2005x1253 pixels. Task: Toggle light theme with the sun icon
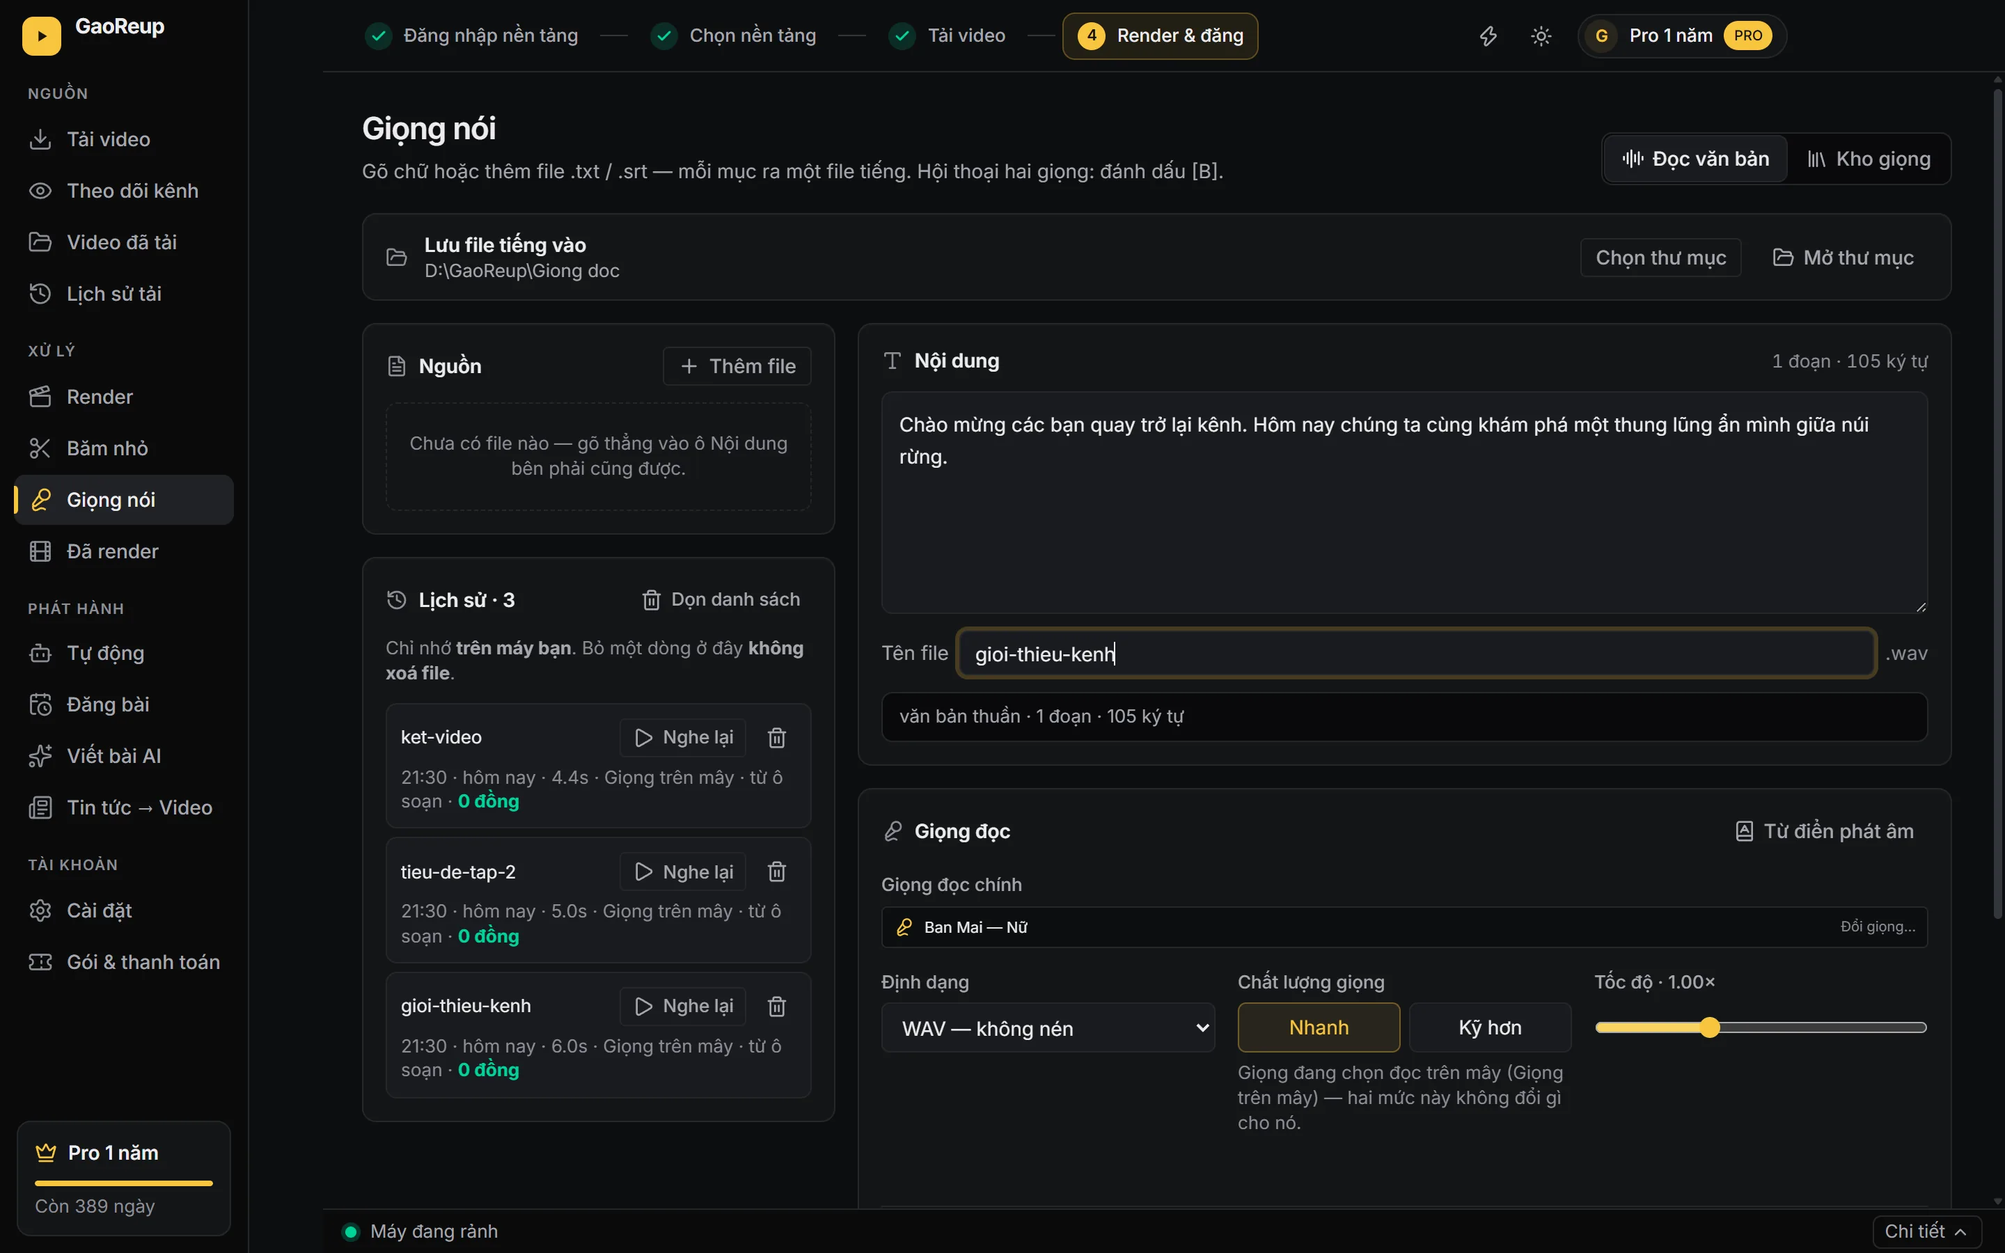[x=1540, y=36]
